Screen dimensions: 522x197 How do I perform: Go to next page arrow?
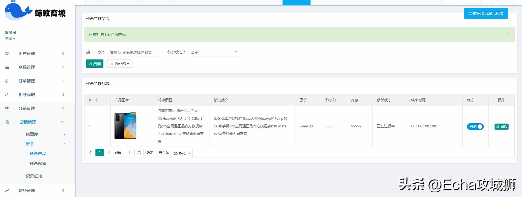(x=109, y=152)
